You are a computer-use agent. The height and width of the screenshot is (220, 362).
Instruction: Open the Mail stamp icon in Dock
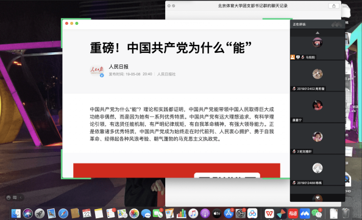point(51,214)
